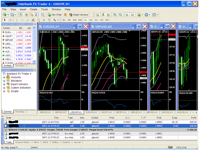Screen dimensions: 199x150
Task: Open the File menu
Action: click(4, 9)
